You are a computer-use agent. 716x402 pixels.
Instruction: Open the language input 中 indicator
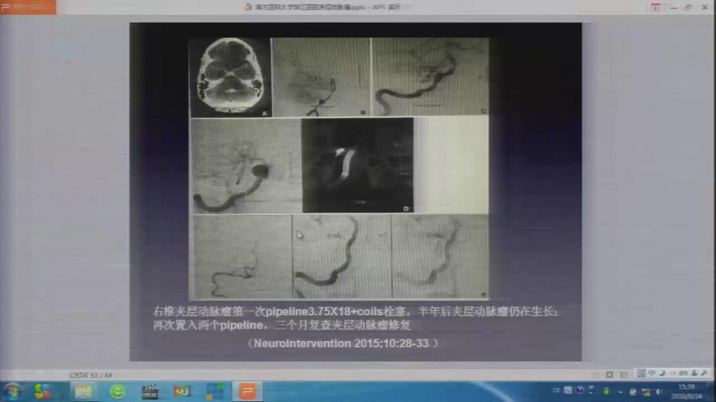[x=651, y=375]
